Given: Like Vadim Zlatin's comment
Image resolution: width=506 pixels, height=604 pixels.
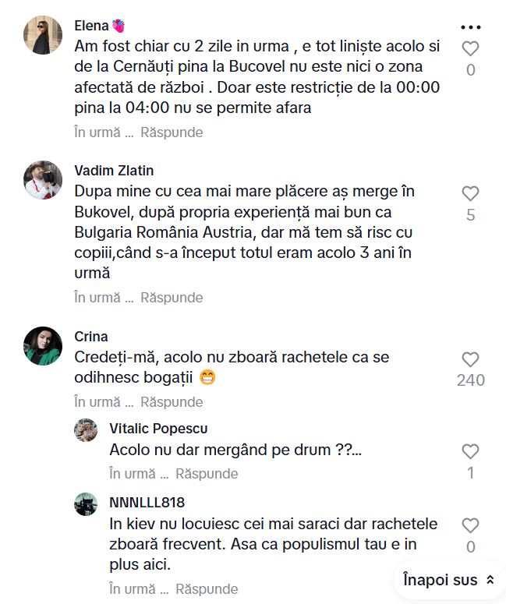Looking at the screenshot, I should tap(470, 193).
